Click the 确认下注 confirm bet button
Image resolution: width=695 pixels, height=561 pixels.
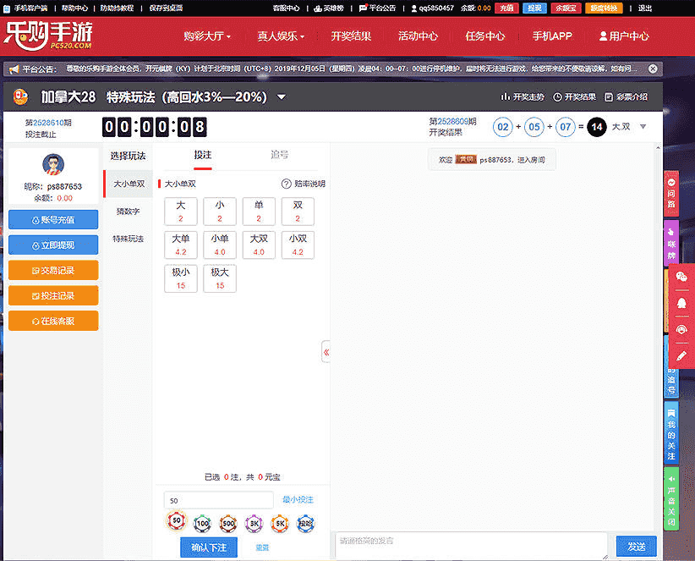click(x=209, y=547)
